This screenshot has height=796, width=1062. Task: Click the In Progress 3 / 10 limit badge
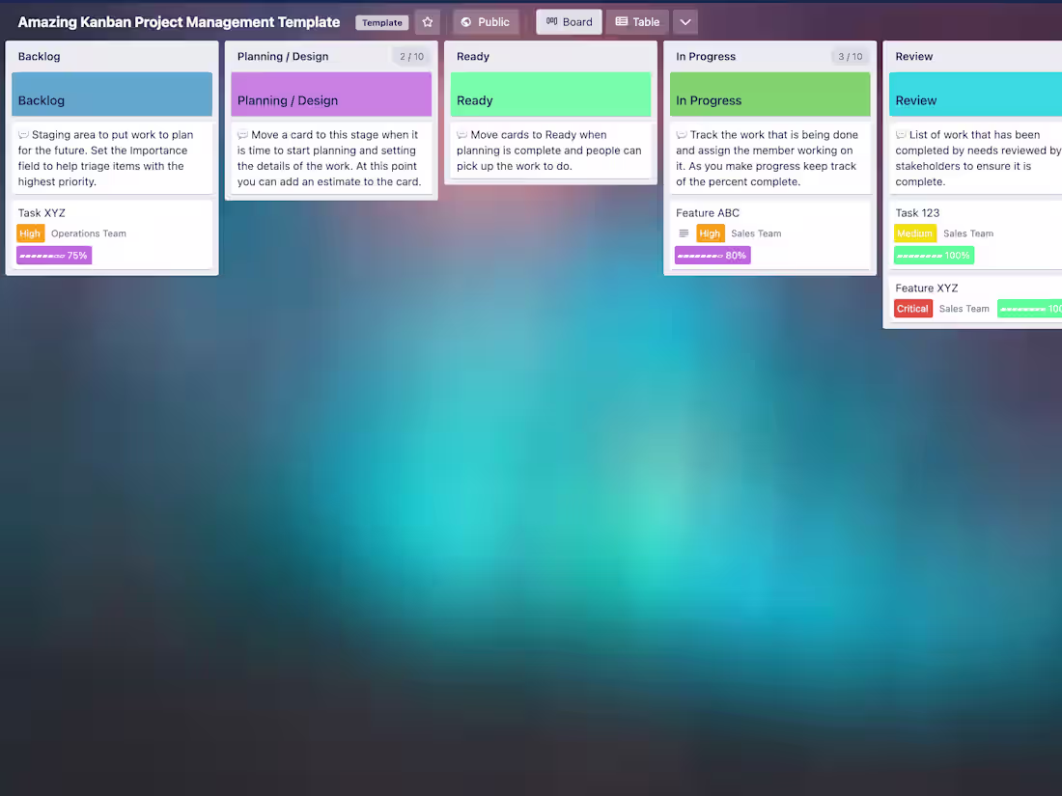point(850,57)
